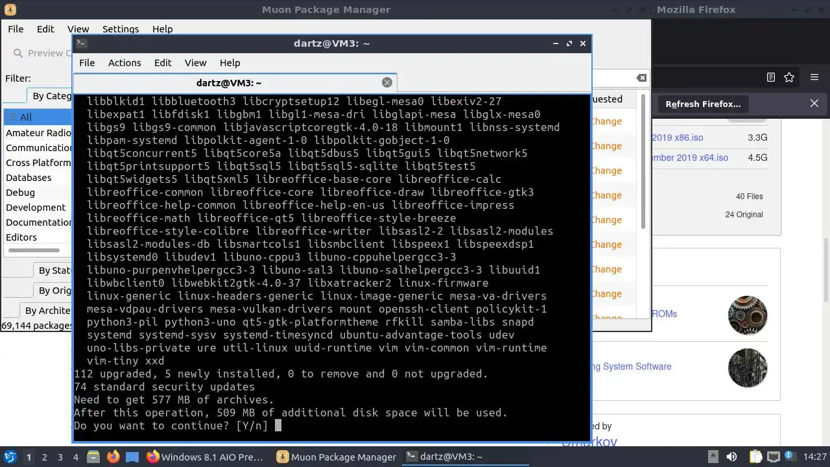The image size is (830, 467).
Task: Clear Muon's search field with the eraser icon
Action: click(641, 78)
